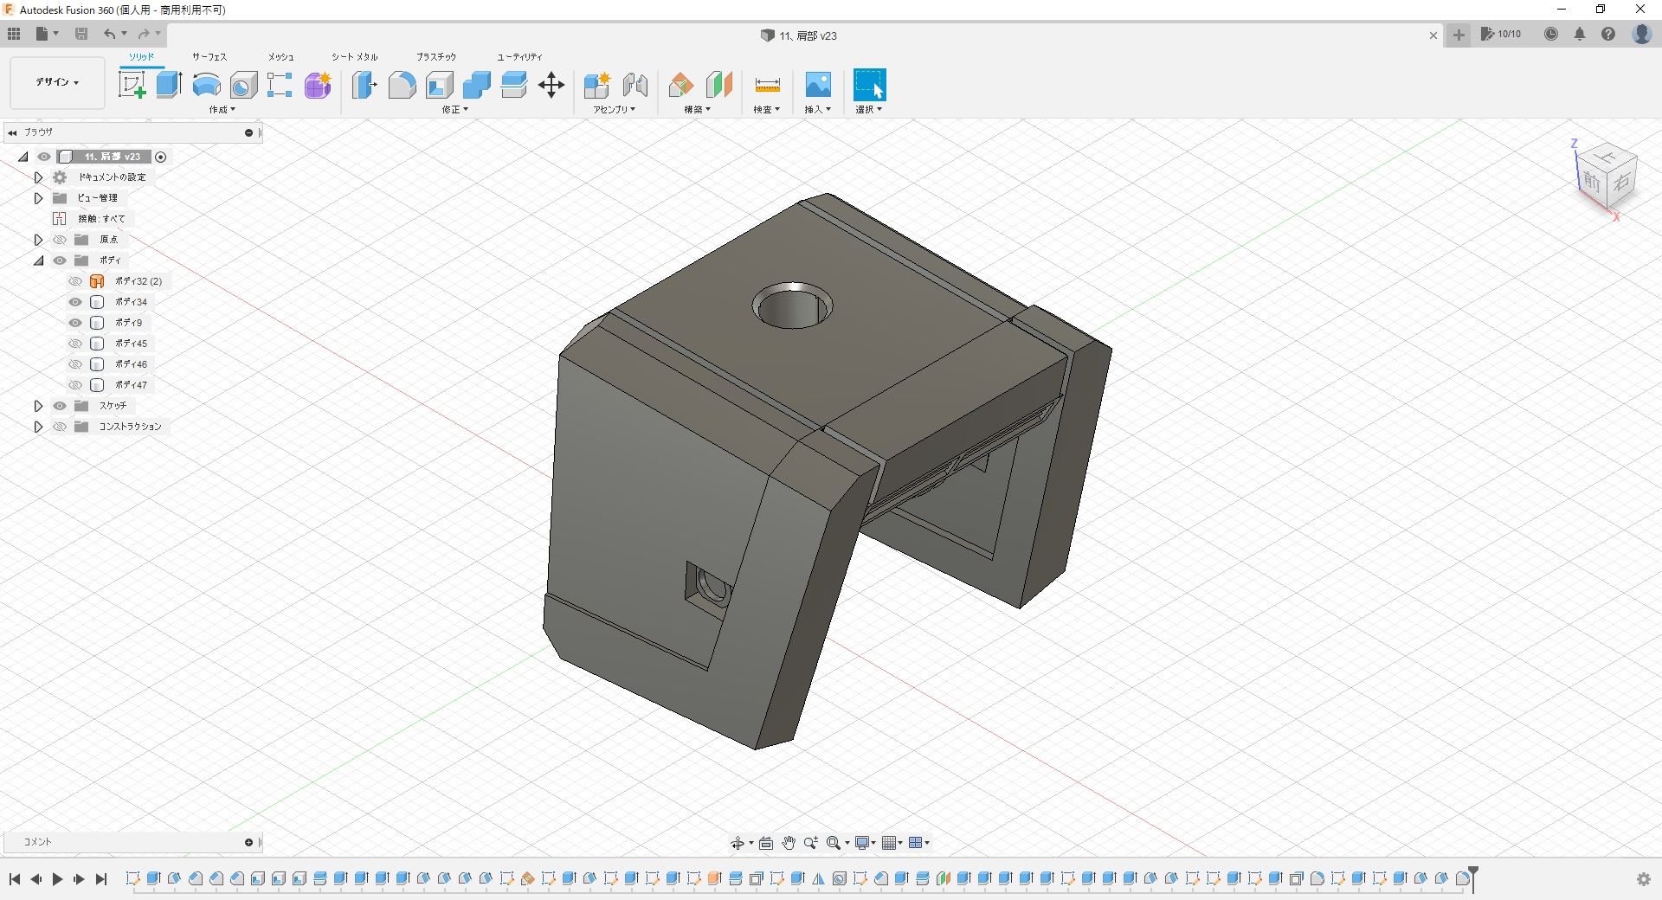1662x900 pixels.
Task: Expand the 原点 folder in browser
Action: [x=38, y=240]
